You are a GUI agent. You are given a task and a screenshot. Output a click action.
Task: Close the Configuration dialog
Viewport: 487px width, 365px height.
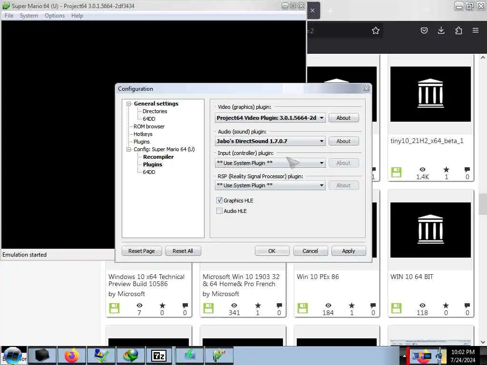click(366, 89)
